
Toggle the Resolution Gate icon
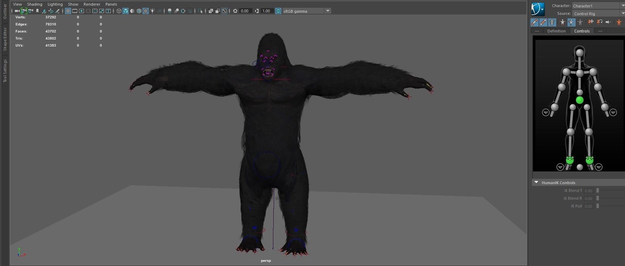point(81,11)
